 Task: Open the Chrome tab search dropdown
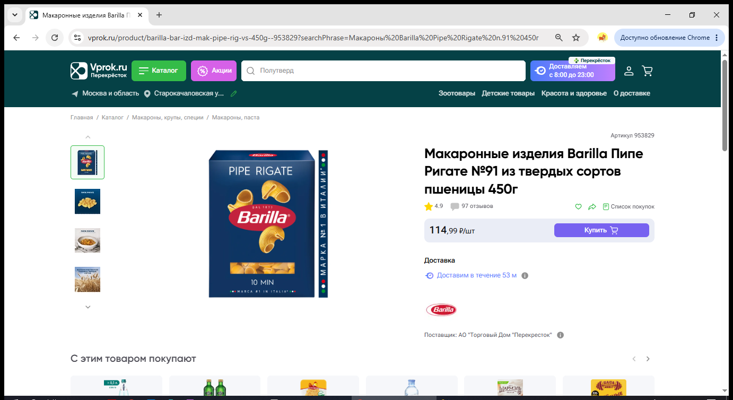pyautogui.click(x=15, y=15)
